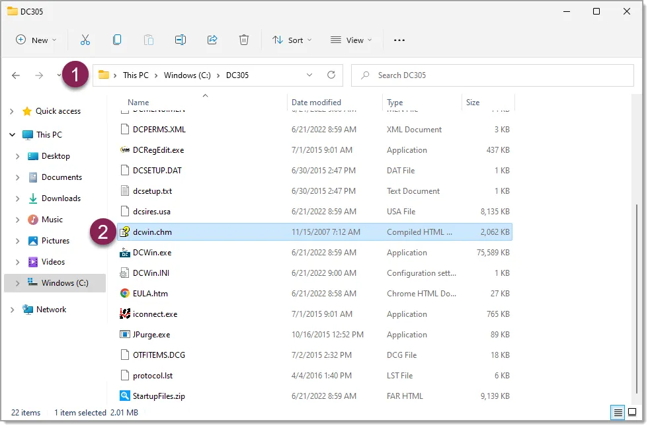Sort by the Size column header
Image resolution: width=650 pixels, height=428 pixels.
(x=473, y=103)
